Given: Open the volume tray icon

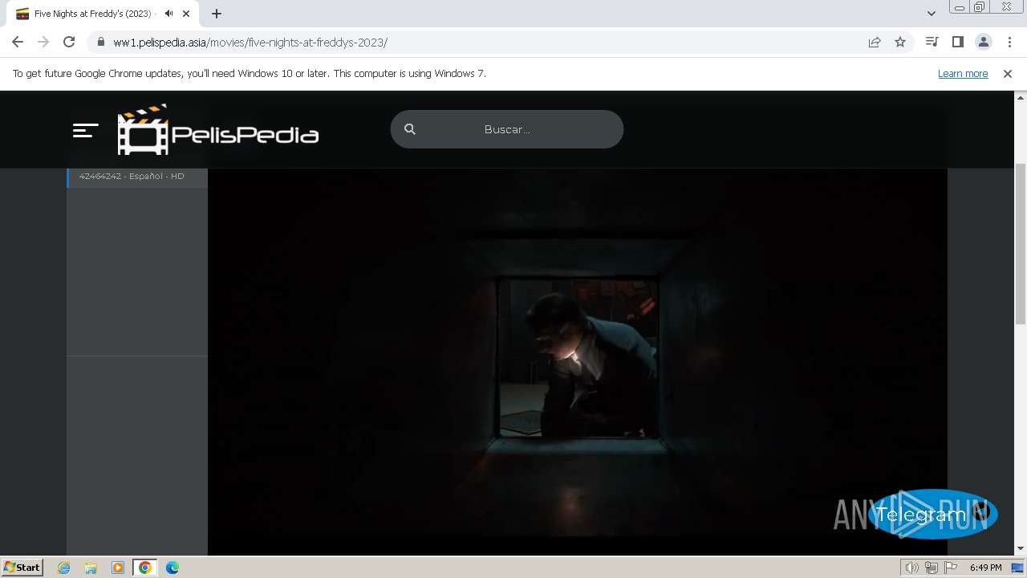Looking at the screenshot, I should (x=911, y=568).
